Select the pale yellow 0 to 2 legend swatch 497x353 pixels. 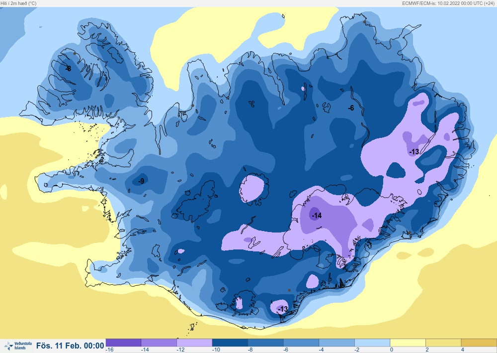(x=408, y=343)
